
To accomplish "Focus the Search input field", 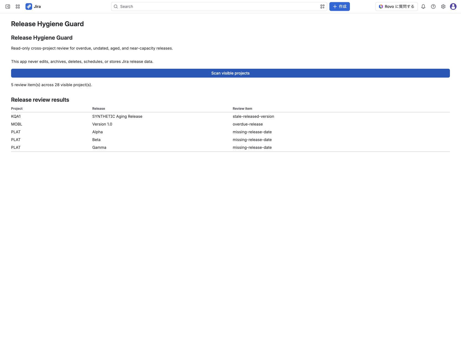I will coord(219,6).
